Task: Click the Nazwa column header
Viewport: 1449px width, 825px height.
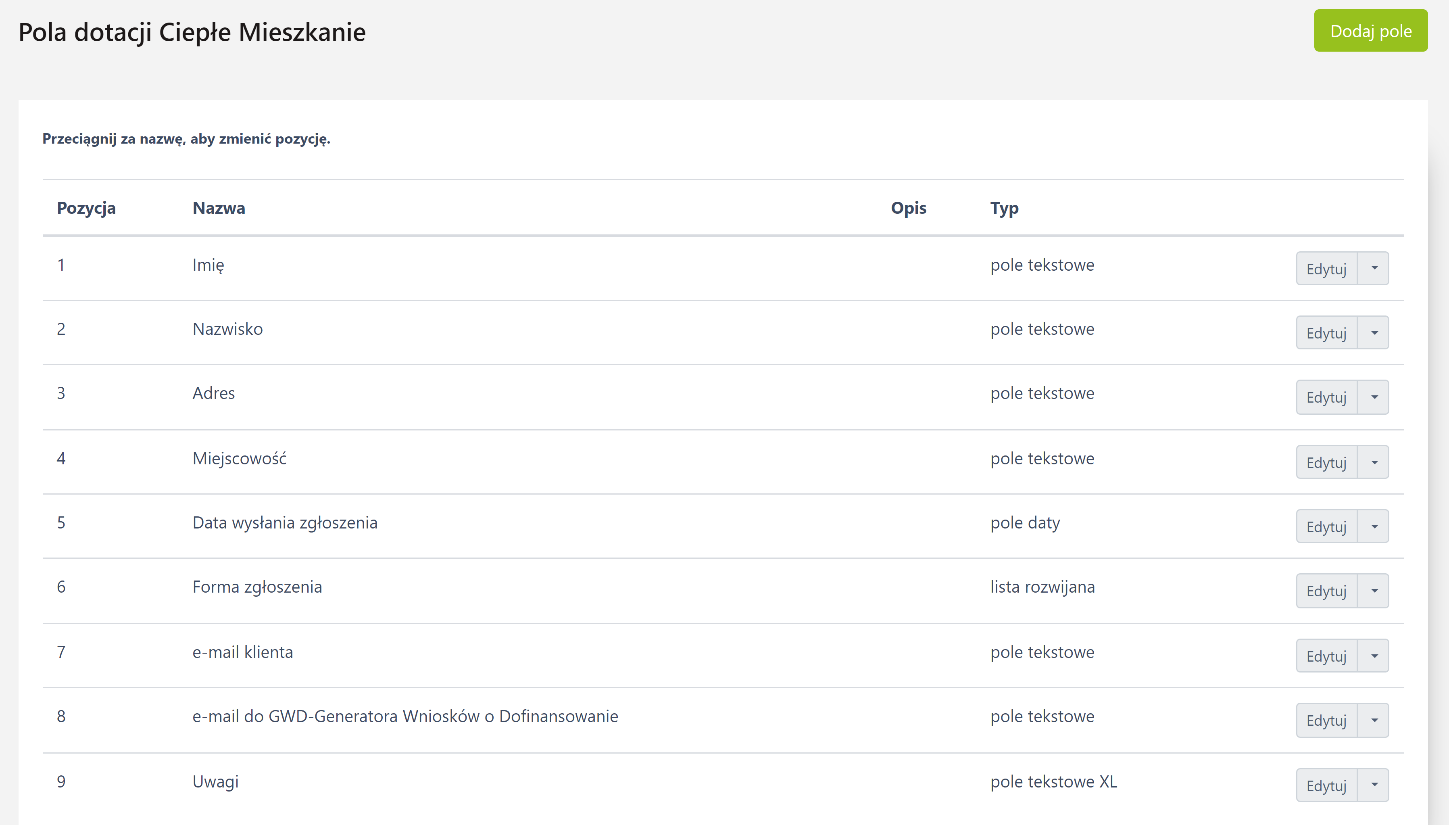Action: coord(219,208)
